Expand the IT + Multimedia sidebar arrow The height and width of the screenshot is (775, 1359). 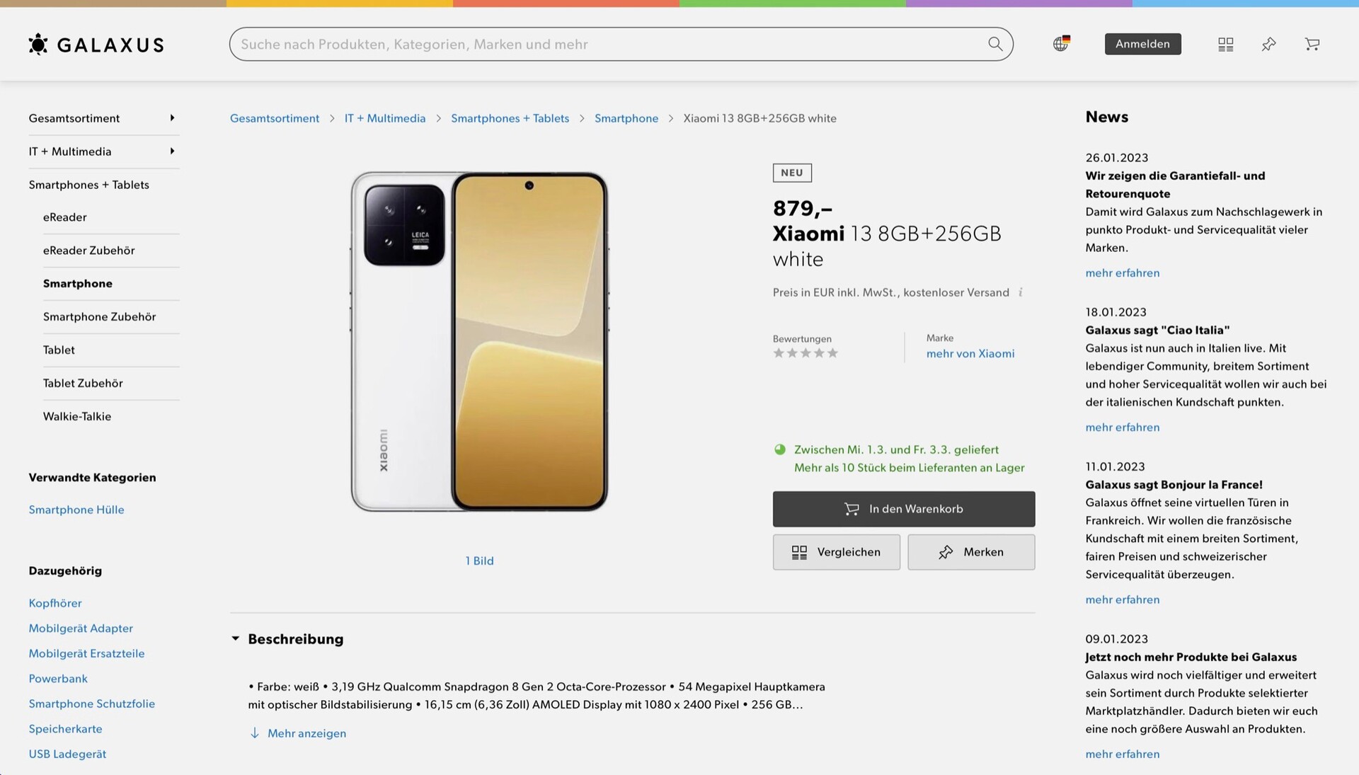pos(172,151)
